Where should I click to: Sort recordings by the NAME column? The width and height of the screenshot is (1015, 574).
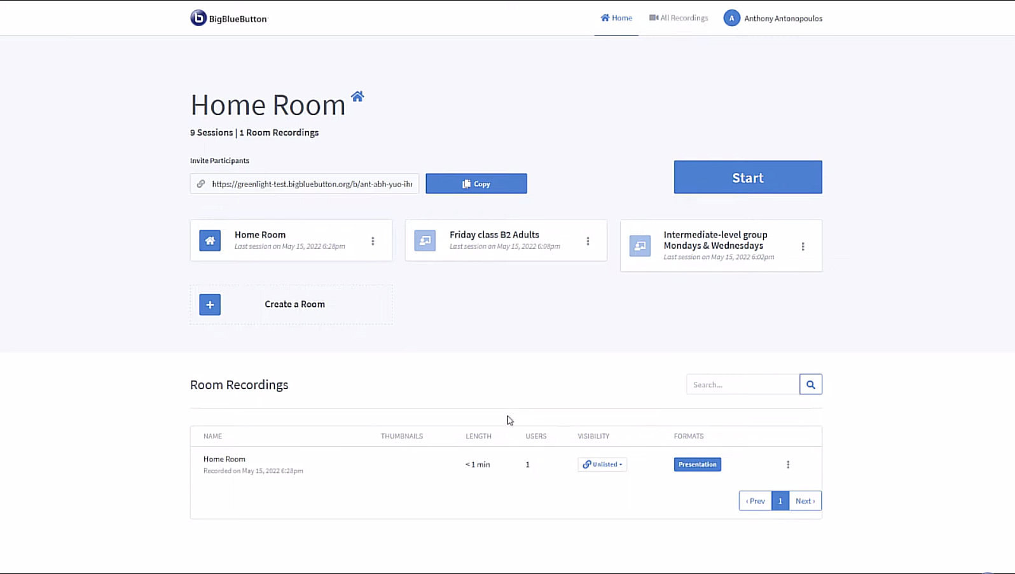pyautogui.click(x=212, y=436)
